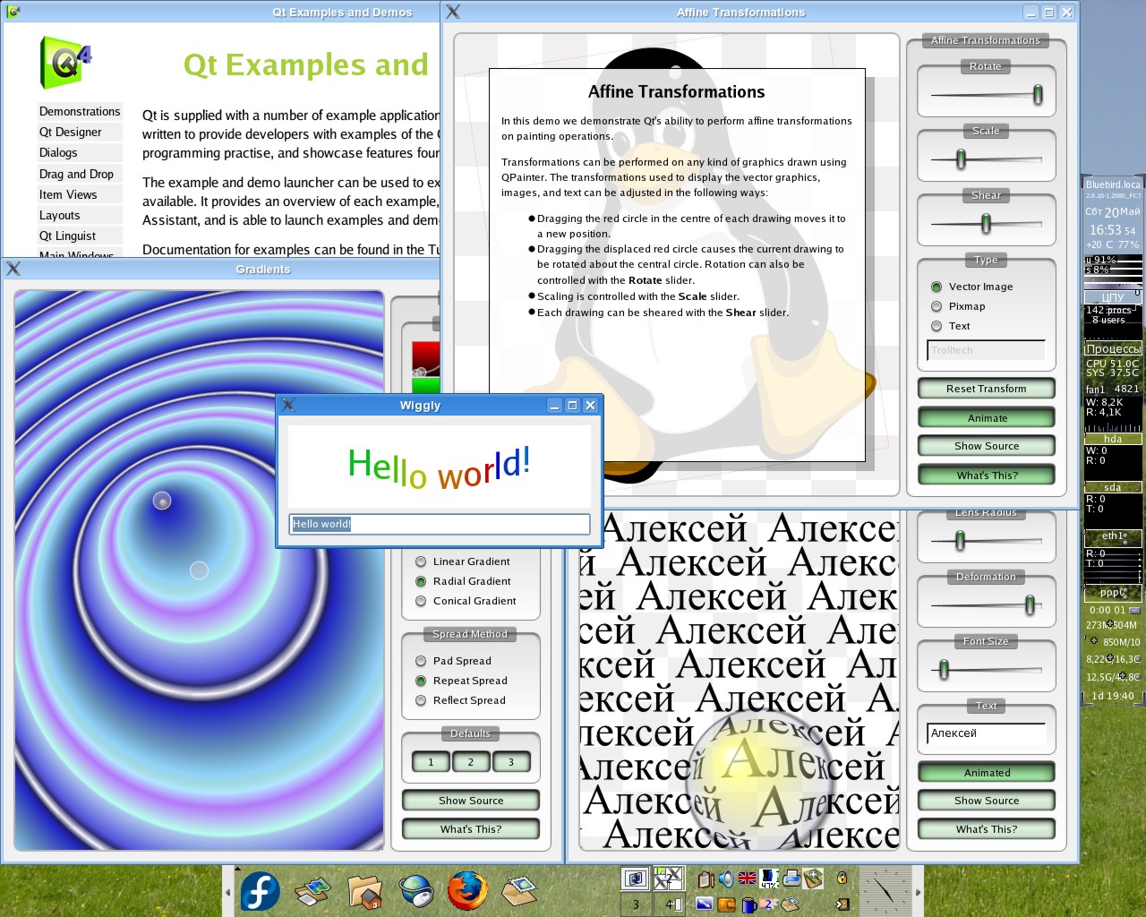Open the display monitor tray icon
The image size is (1146, 917).
[x=704, y=904]
